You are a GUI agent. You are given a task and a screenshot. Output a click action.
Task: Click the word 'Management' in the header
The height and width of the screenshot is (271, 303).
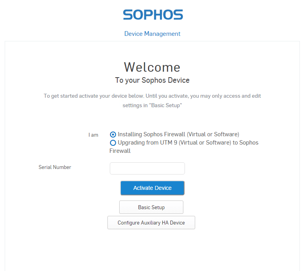point(162,34)
